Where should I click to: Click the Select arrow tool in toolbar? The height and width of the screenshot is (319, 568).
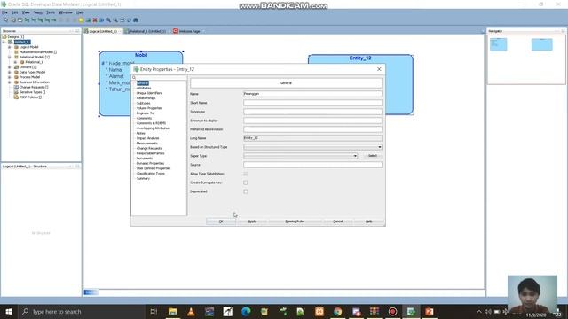coord(6,20)
